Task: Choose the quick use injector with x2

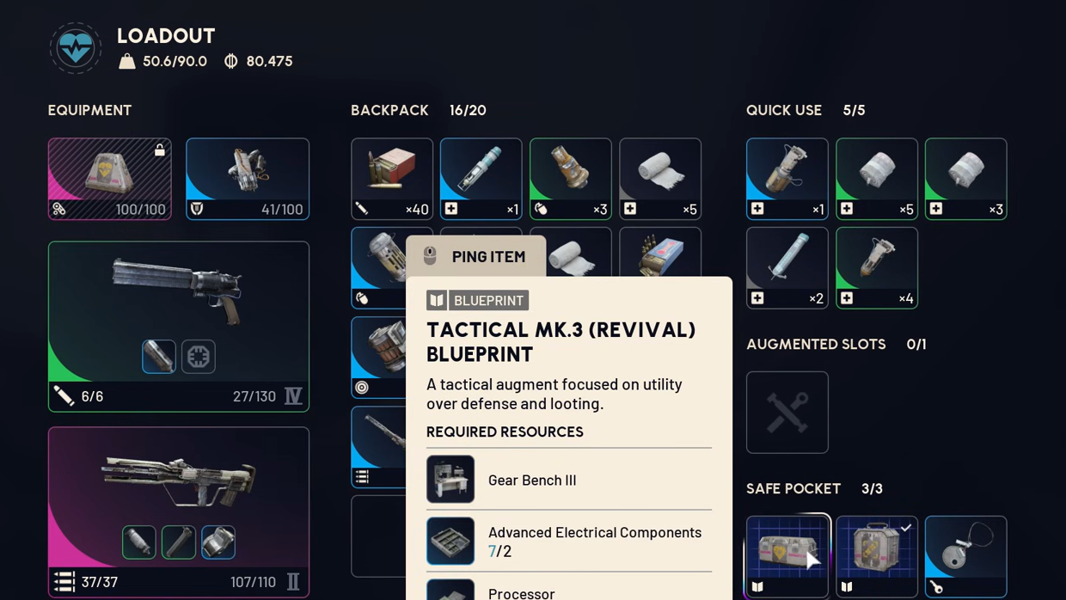Action: [787, 268]
